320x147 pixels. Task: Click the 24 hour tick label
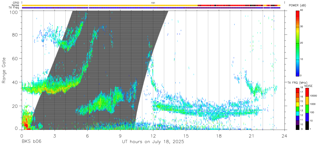(x=285, y=136)
